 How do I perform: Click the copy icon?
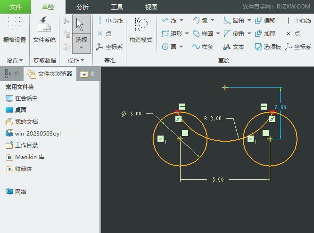[x=66, y=34]
